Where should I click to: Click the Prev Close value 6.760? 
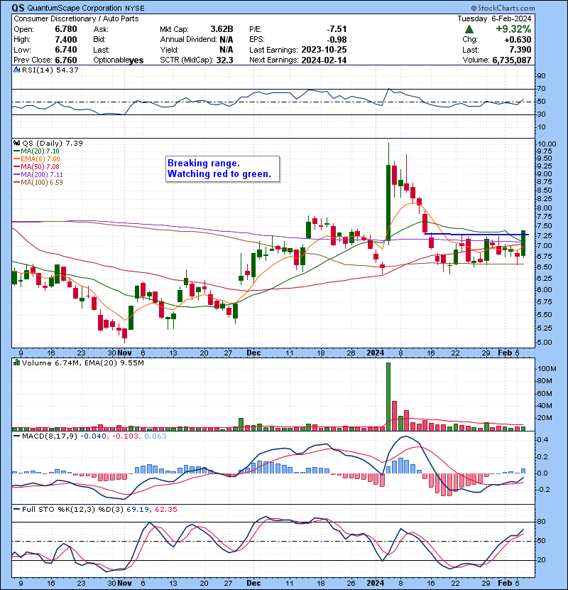click(x=66, y=60)
